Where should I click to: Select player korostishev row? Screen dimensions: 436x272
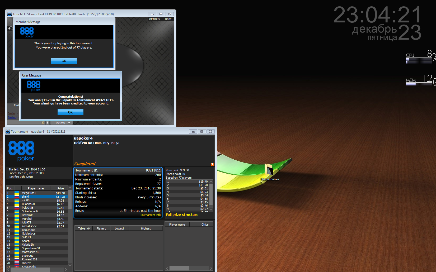pyautogui.click(x=37, y=226)
